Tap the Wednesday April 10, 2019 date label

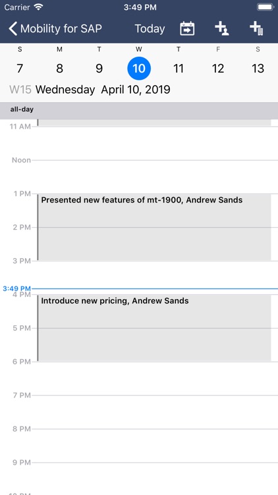(x=103, y=90)
